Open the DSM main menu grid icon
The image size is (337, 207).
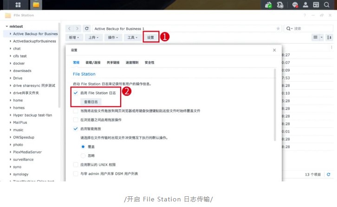(18, 5)
